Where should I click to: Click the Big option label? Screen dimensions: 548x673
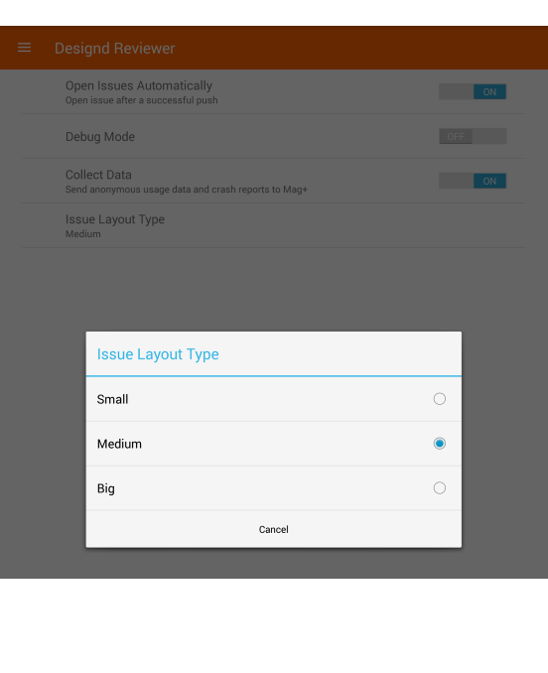click(x=105, y=489)
